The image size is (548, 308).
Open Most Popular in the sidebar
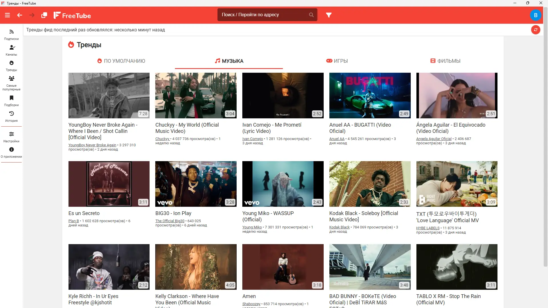[x=11, y=83]
